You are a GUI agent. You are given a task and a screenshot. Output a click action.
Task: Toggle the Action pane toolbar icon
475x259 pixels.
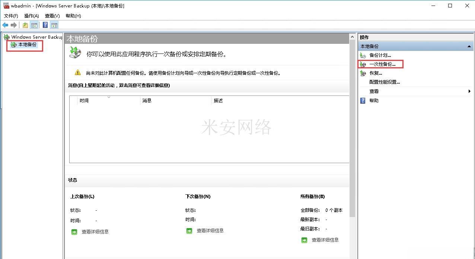(54, 25)
